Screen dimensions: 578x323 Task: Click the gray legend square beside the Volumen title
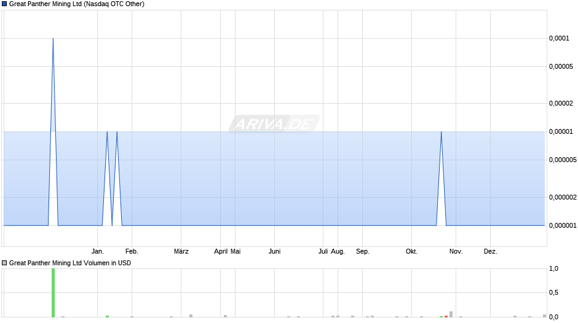click(x=4, y=263)
